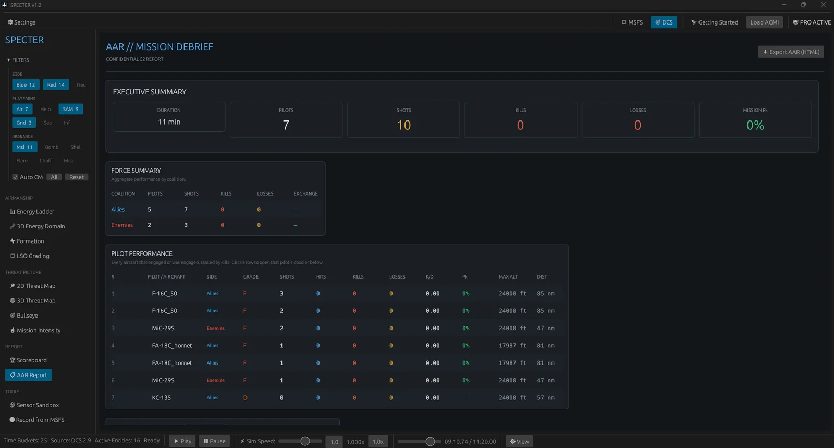The width and height of the screenshot is (834, 448).
Task: Open 2D Threat Map
Action: tap(32, 286)
